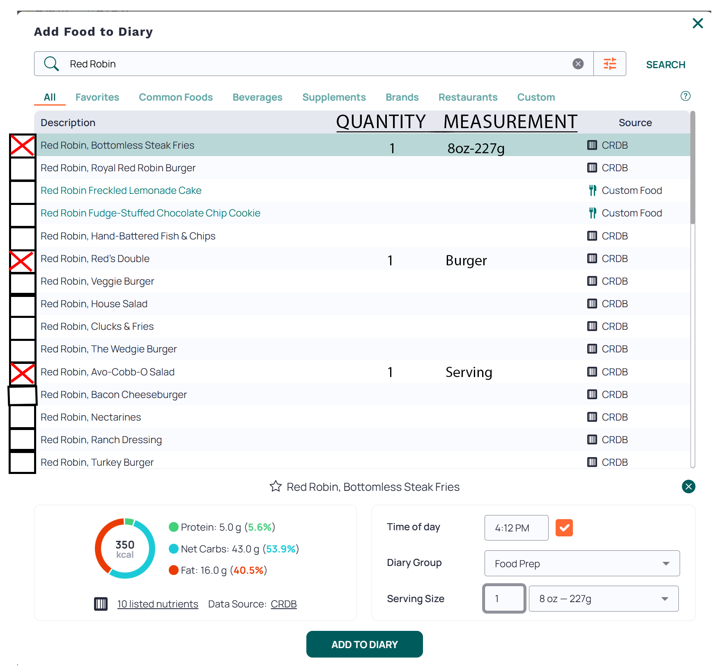
Task: Click the magnifier icon in the search bar
Action: 51,64
